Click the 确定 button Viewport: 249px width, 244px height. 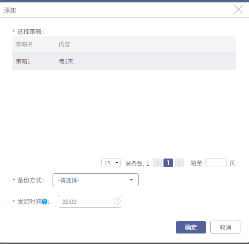(191, 227)
